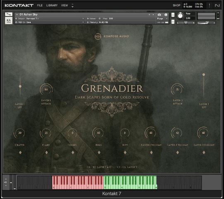
Task: Click the 01 Ashen Sky instrument name
Action: point(29,14)
